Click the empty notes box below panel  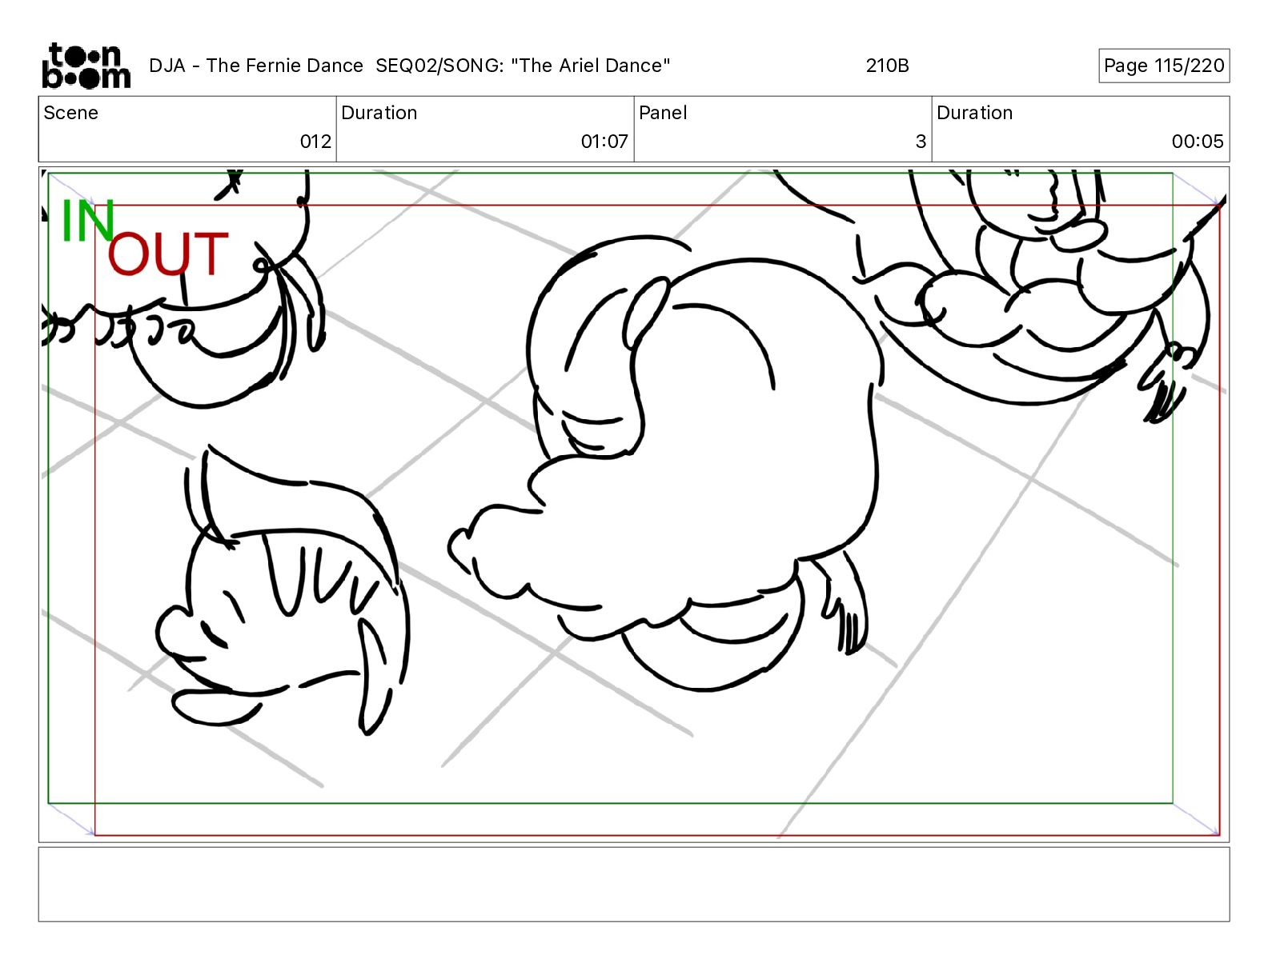pyautogui.click(x=634, y=885)
